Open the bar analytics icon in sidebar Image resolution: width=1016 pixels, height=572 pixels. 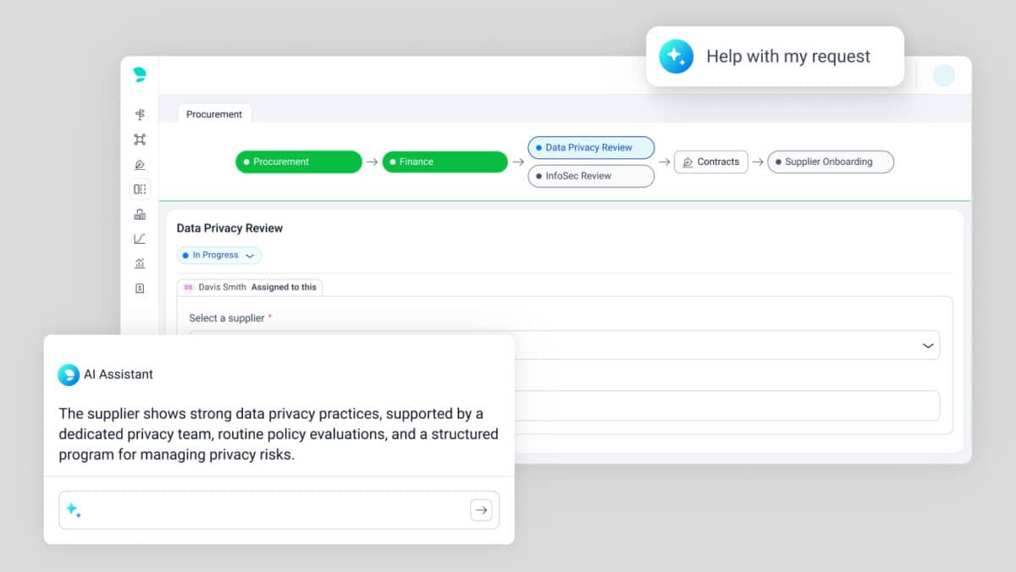pyautogui.click(x=140, y=263)
